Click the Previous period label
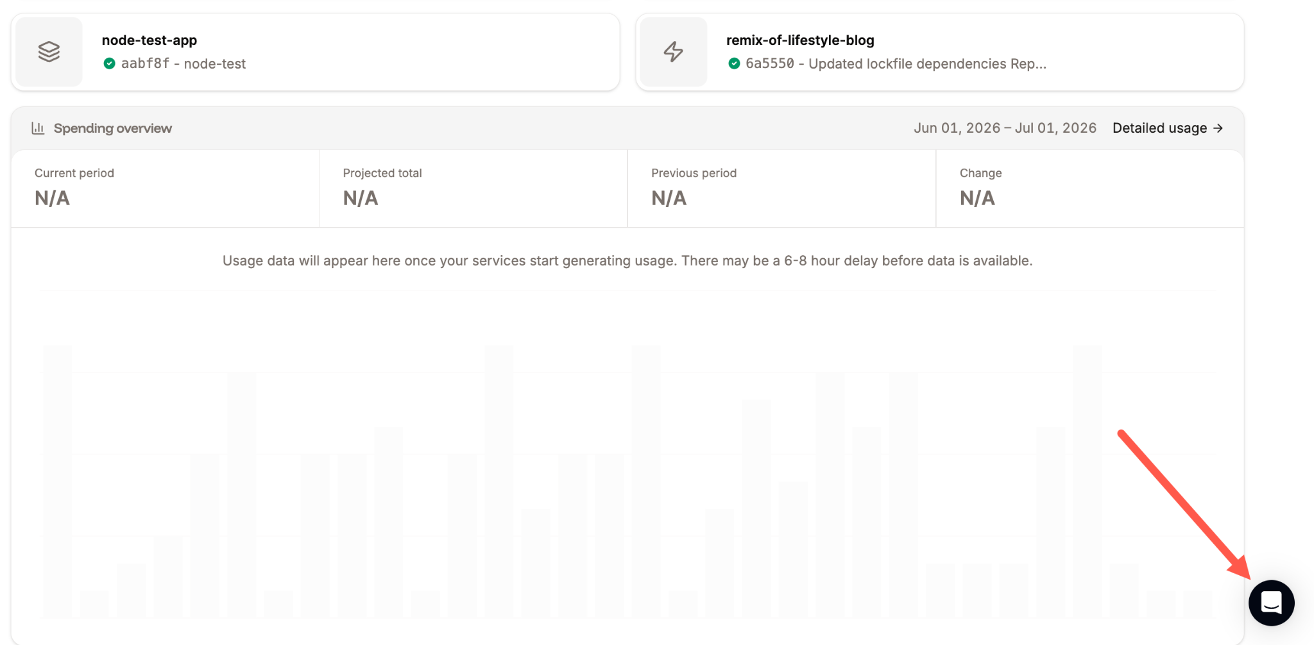Screen dimensions: 1314x645 pyautogui.click(x=694, y=173)
